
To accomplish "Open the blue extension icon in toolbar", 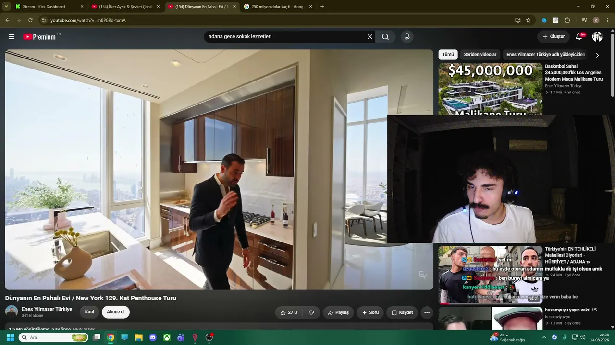I will (x=544, y=20).
